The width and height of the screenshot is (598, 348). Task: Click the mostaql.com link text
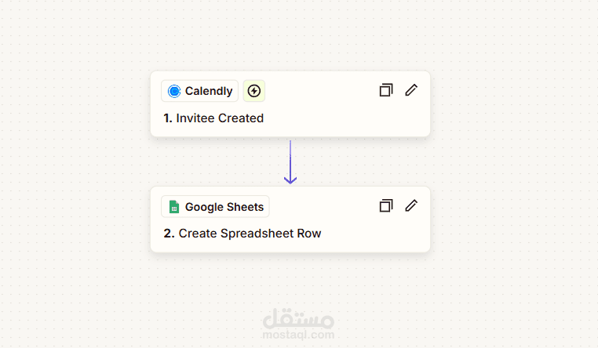point(298,335)
